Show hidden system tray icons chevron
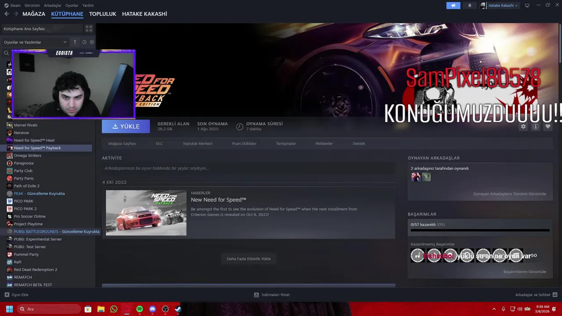The height and width of the screenshot is (316, 562). click(x=494, y=309)
